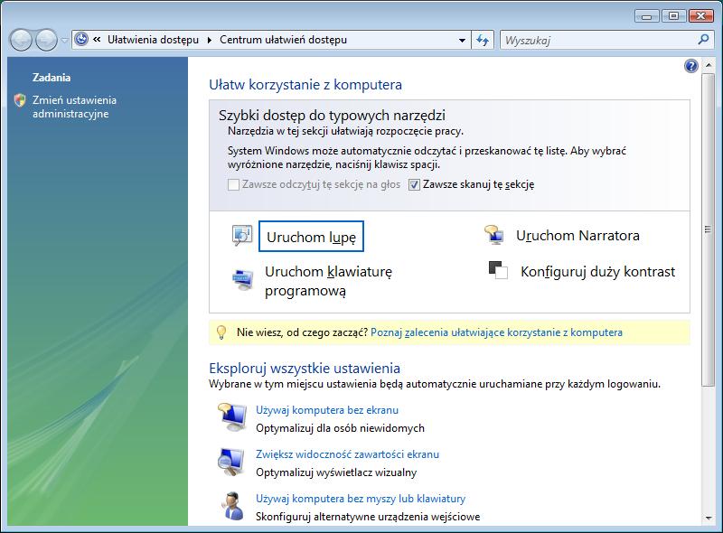Click Zmień ustawienia administracyjne link
Screen dimensions: 723x533
coord(74,107)
